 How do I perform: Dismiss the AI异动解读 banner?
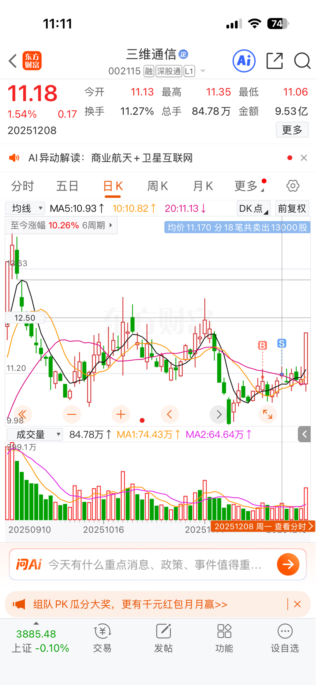click(x=304, y=158)
